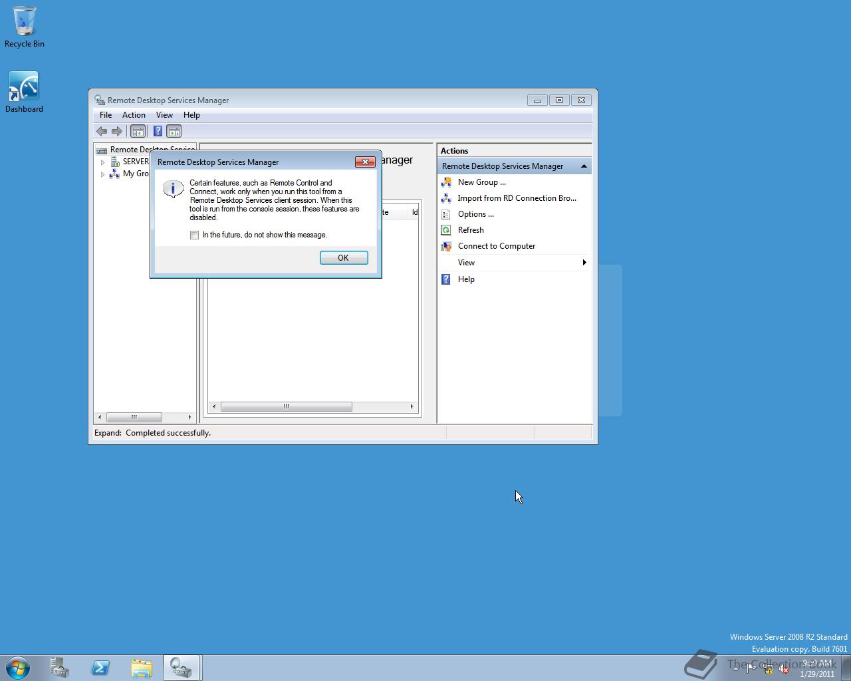
Task: Open the Help menu in menu bar
Action: click(191, 115)
